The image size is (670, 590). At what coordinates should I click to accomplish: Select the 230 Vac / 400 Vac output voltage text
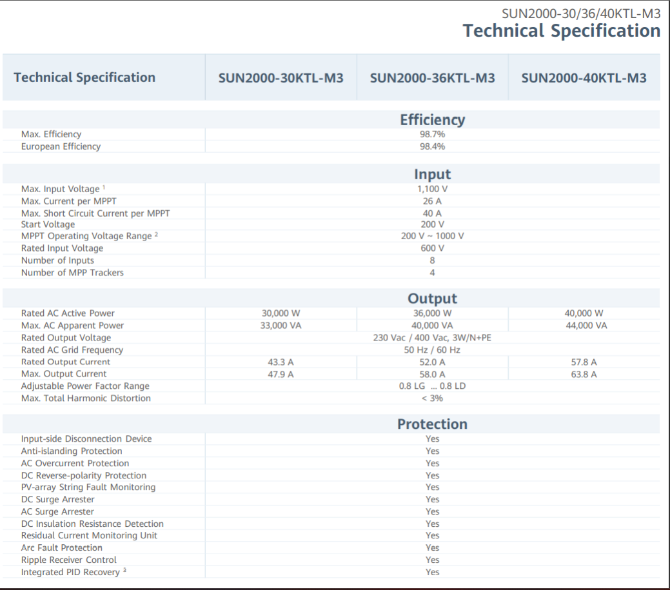(432, 338)
